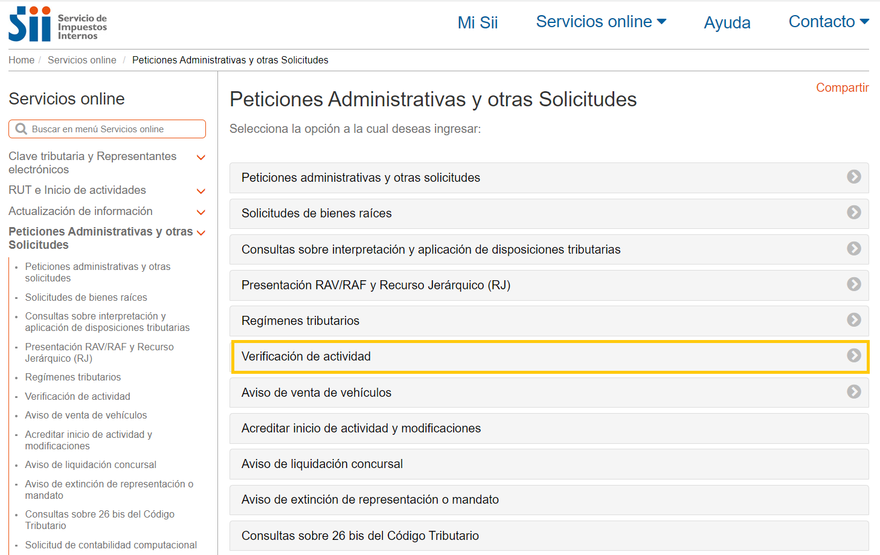Image resolution: width=880 pixels, height=555 pixels.
Task: Open Solicitudes de bienes raíces panel
Action: 549,213
